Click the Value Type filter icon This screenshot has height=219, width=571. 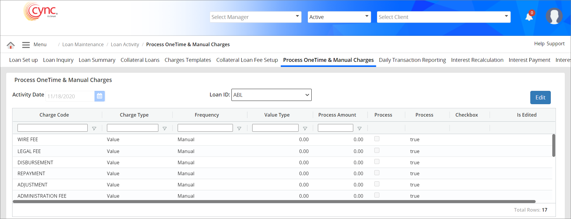[x=305, y=128]
